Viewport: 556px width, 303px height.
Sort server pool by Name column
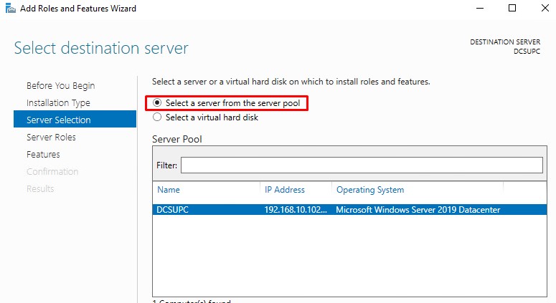[169, 190]
